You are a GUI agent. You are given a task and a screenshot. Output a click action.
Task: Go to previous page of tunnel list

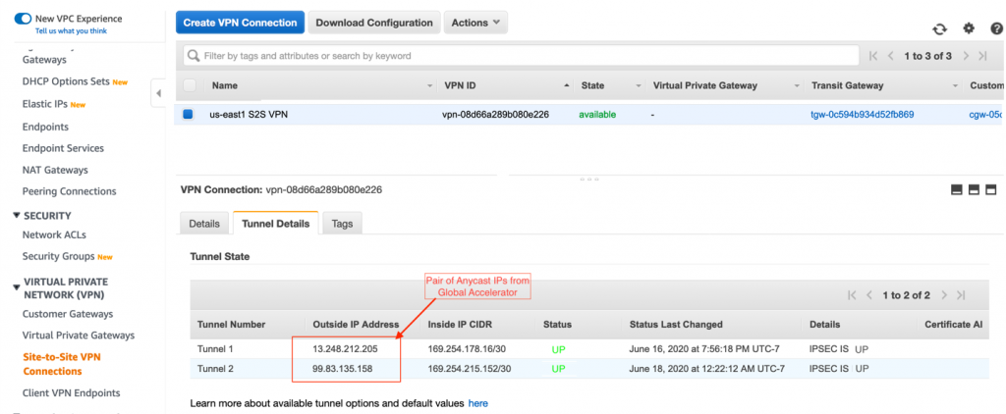click(x=869, y=295)
